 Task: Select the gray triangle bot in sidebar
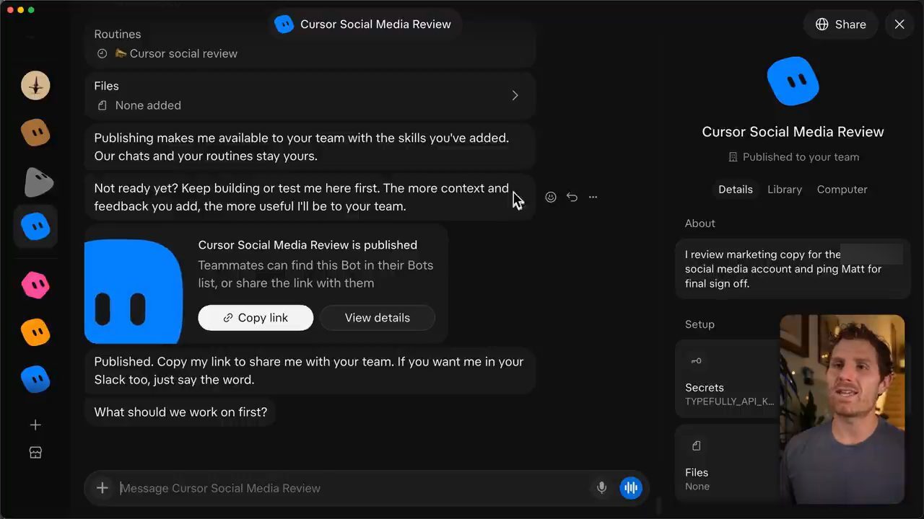tap(38, 182)
